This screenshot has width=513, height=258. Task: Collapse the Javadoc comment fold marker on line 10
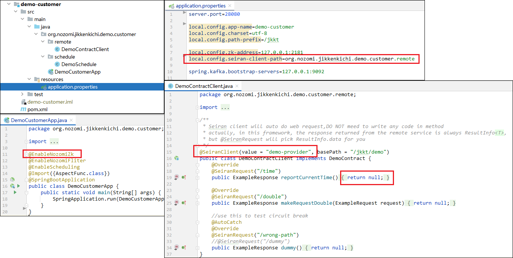(x=198, y=120)
